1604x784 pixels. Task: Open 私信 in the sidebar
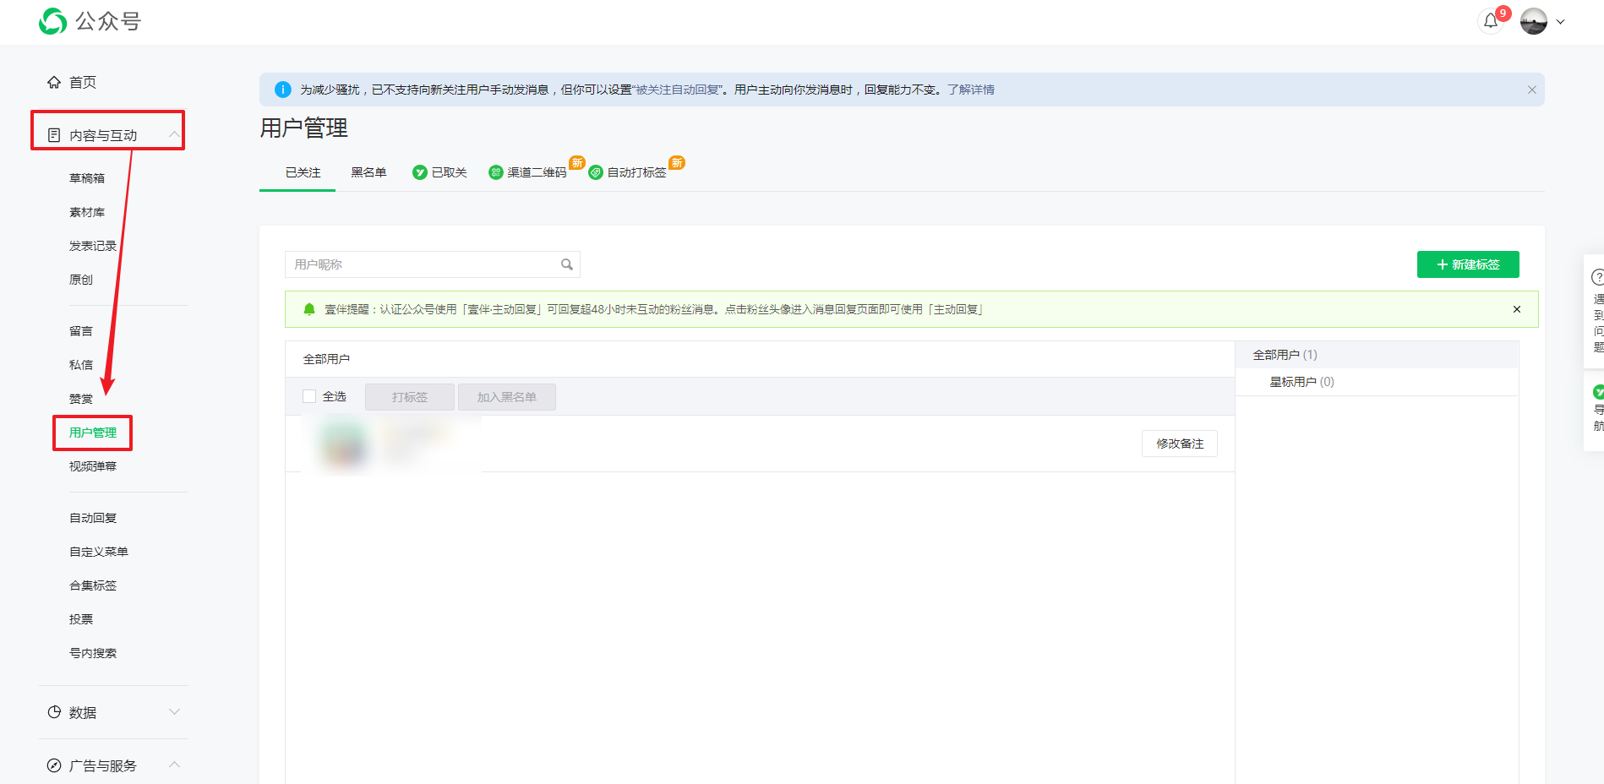click(81, 365)
